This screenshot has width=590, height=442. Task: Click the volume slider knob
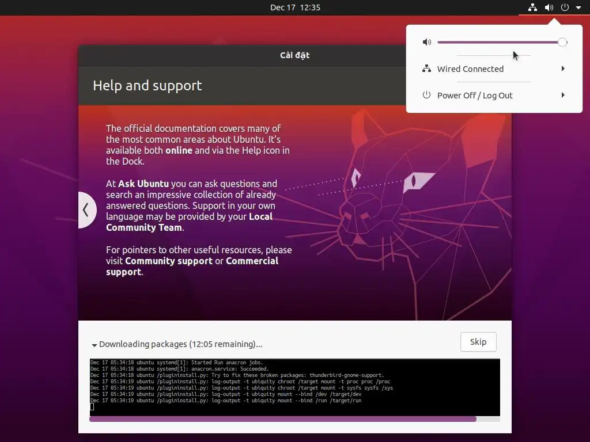pyautogui.click(x=562, y=43)
